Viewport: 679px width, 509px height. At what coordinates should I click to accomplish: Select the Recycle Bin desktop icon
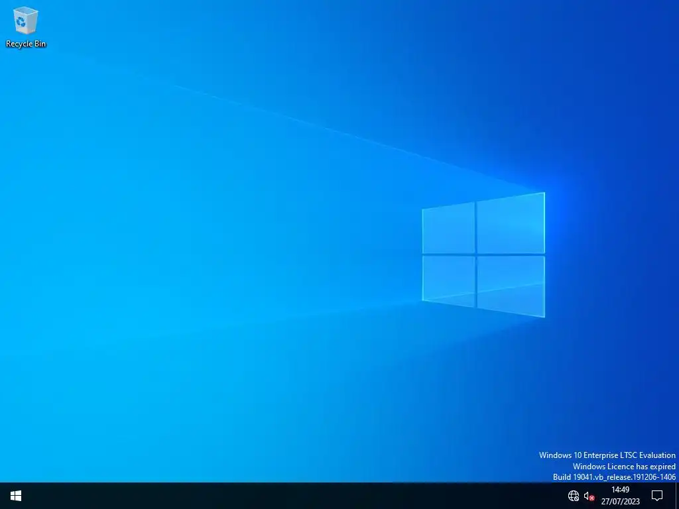(26, 27)
